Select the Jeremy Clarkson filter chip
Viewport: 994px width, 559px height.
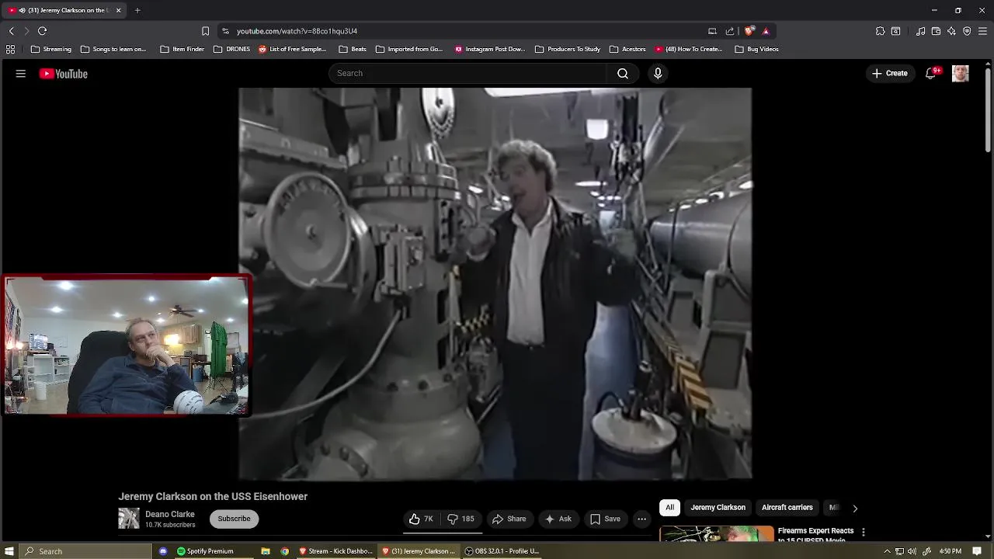[718, 508]
